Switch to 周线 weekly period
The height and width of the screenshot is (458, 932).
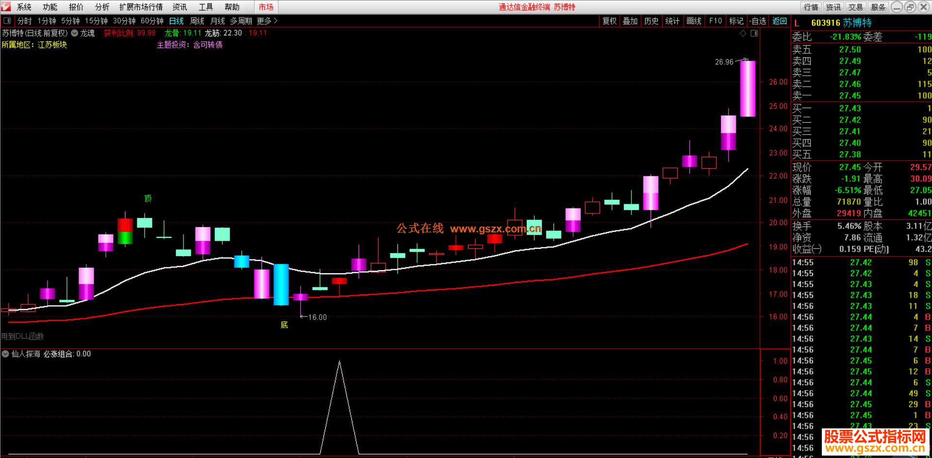197,21
